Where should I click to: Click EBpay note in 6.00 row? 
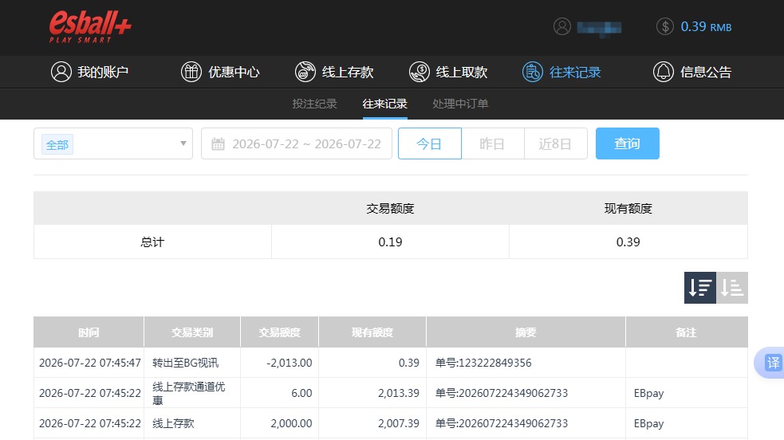point(648,394)
